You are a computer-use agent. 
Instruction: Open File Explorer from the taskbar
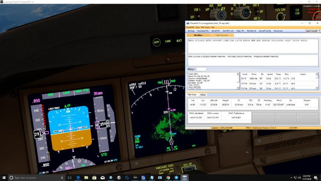86,178
